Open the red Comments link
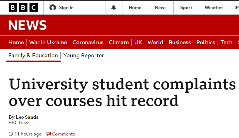239x138 pixels. [x=63, y=134]
